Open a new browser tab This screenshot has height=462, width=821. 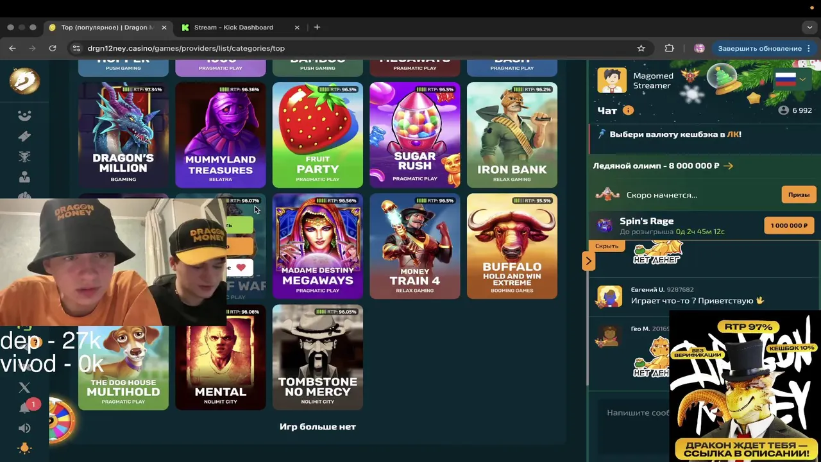pos(317,28)
